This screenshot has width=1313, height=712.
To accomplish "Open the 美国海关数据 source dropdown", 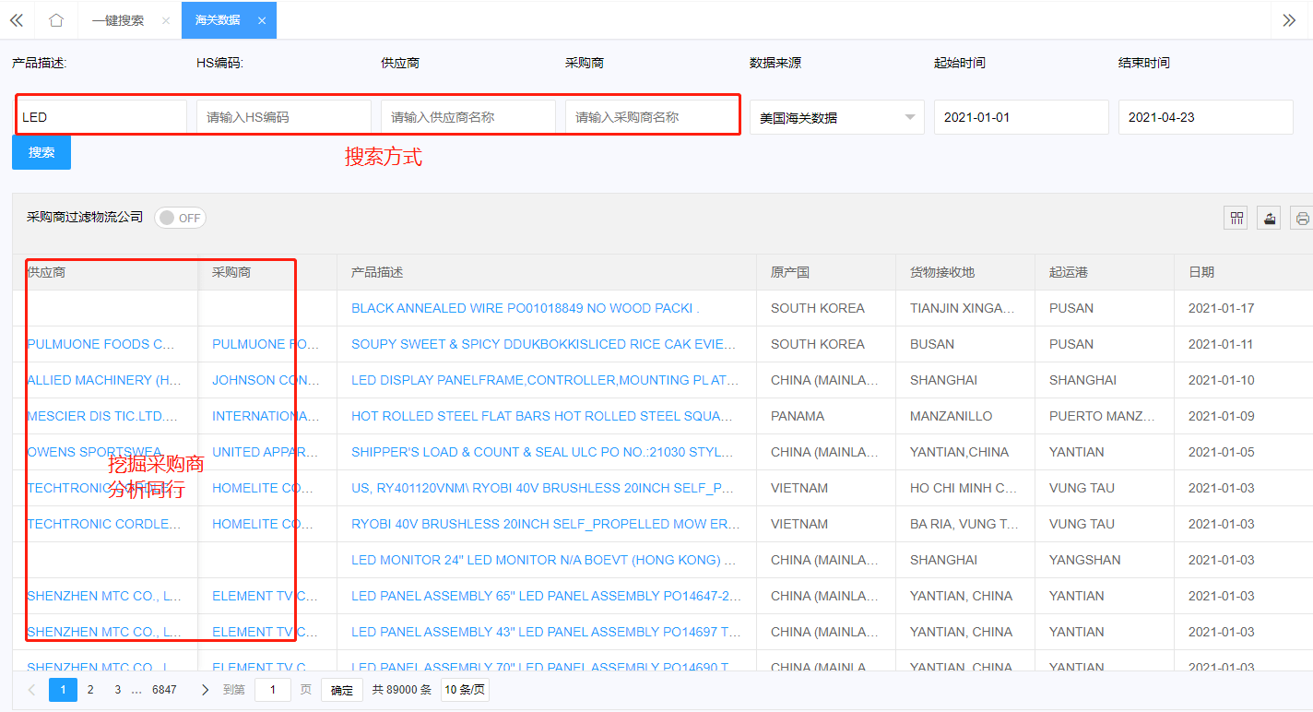I will 837,117.
